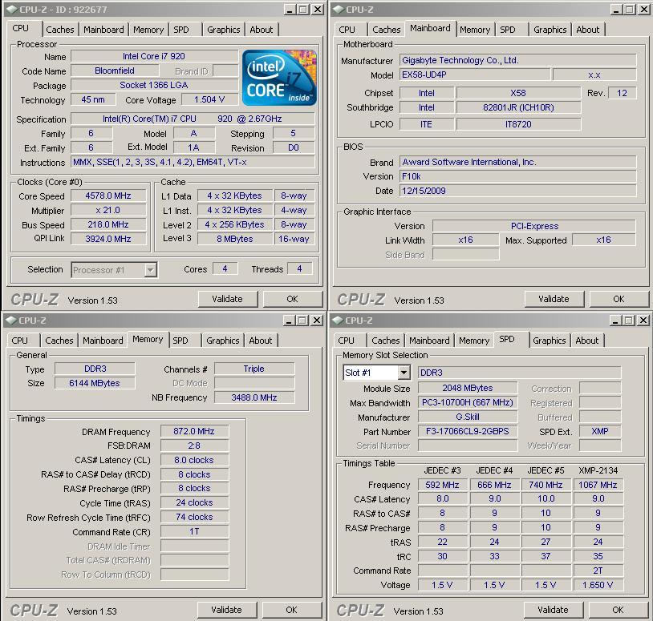Open About tab in the Mainboard window

[x=588, y=30]
